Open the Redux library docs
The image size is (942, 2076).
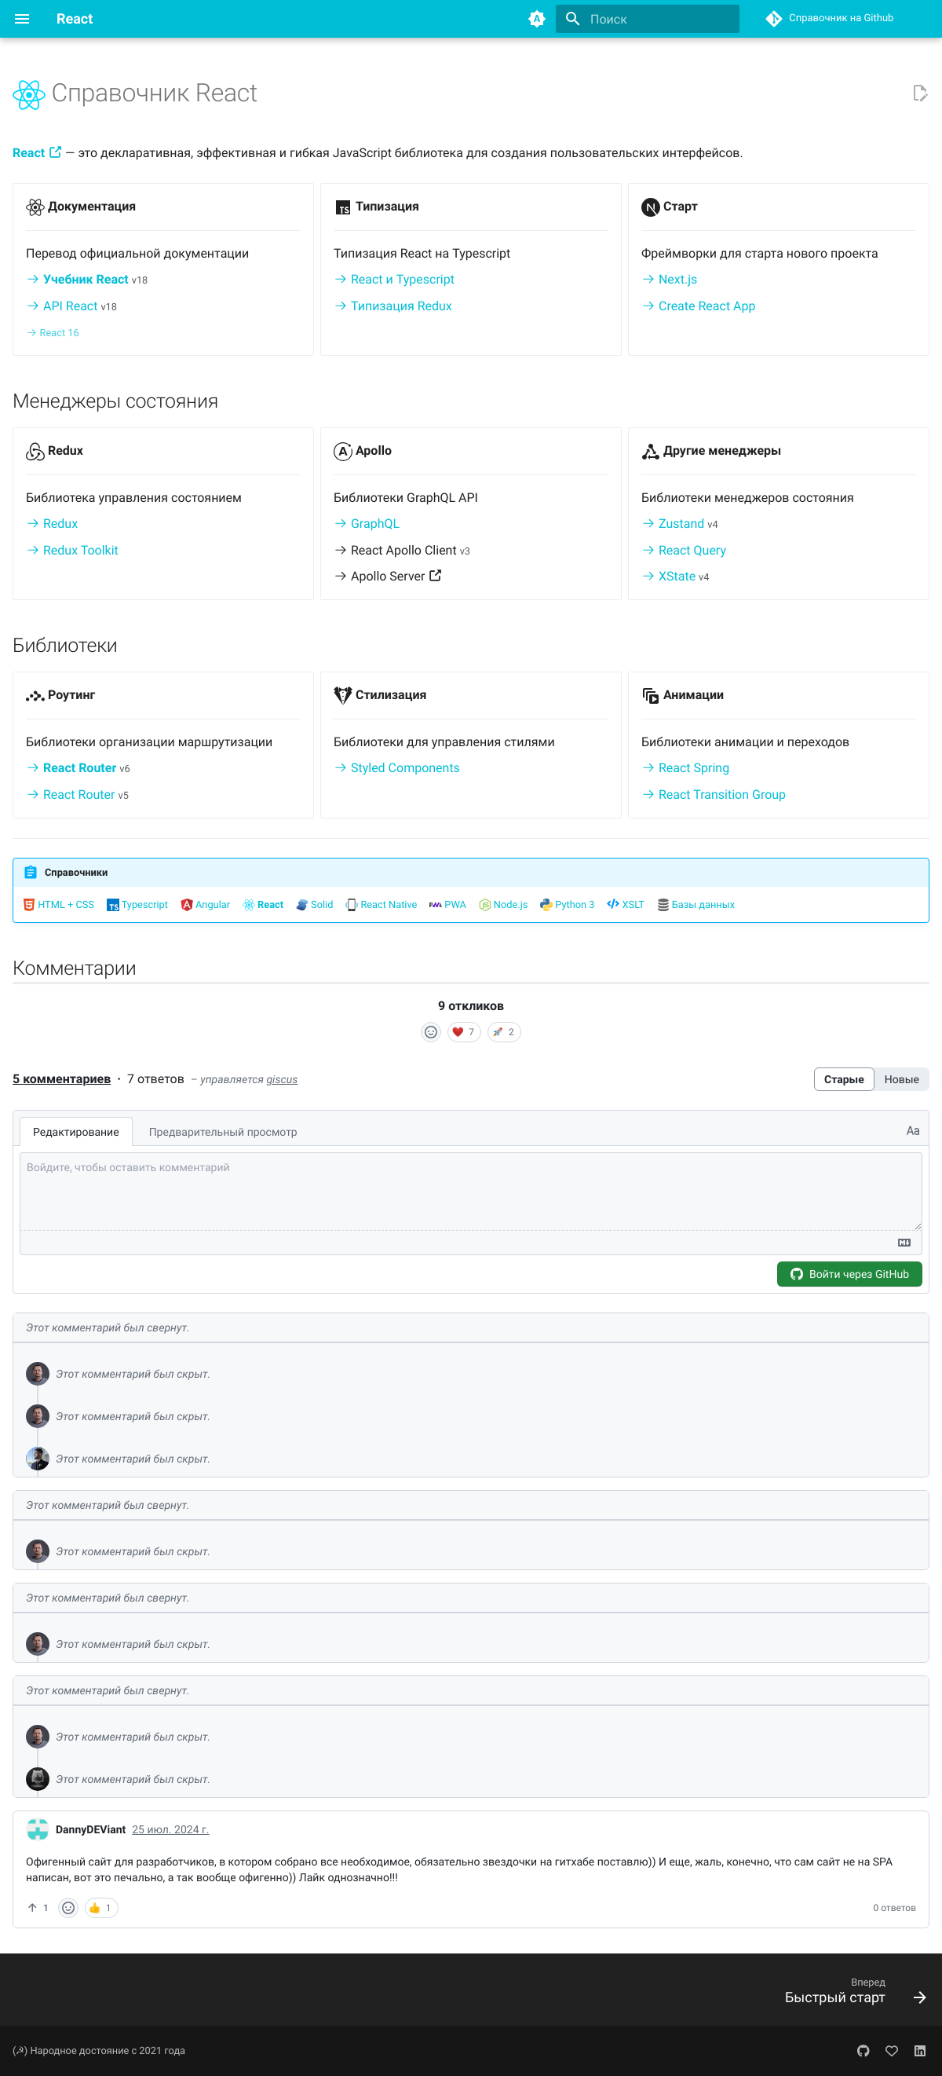(60, 524)
